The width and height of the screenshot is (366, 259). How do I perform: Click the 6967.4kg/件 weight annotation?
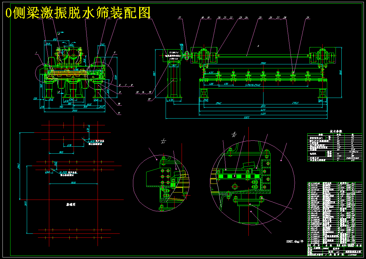[295, 241]
